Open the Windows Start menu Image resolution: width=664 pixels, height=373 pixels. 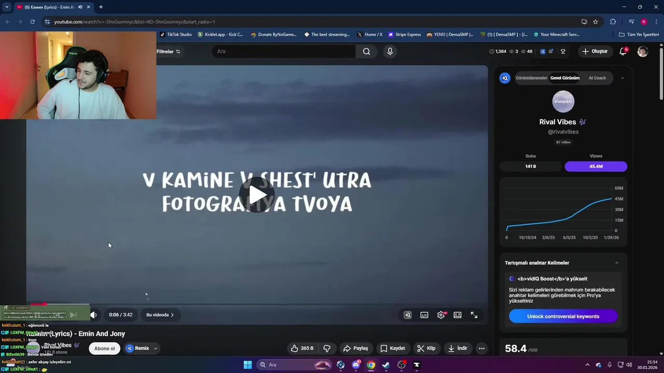[247, 365]
